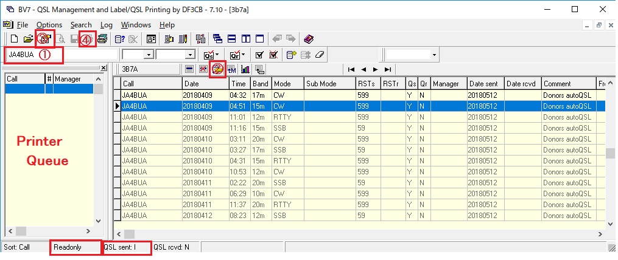The height and width of the screenshot is (260, 618).
Task: Expand the empty combo box at toolbar right
Action: 434,55
